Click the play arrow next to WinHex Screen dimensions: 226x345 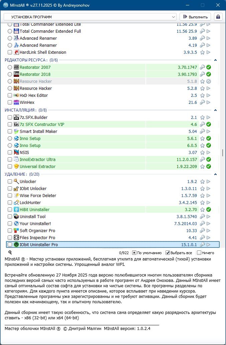point(209,103)
